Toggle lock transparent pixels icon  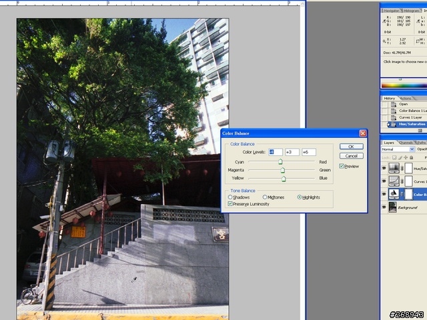tap(394, 157)
